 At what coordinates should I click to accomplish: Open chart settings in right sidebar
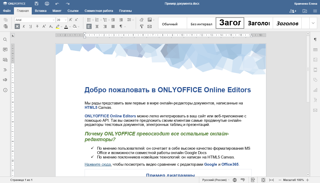[315, 90]
